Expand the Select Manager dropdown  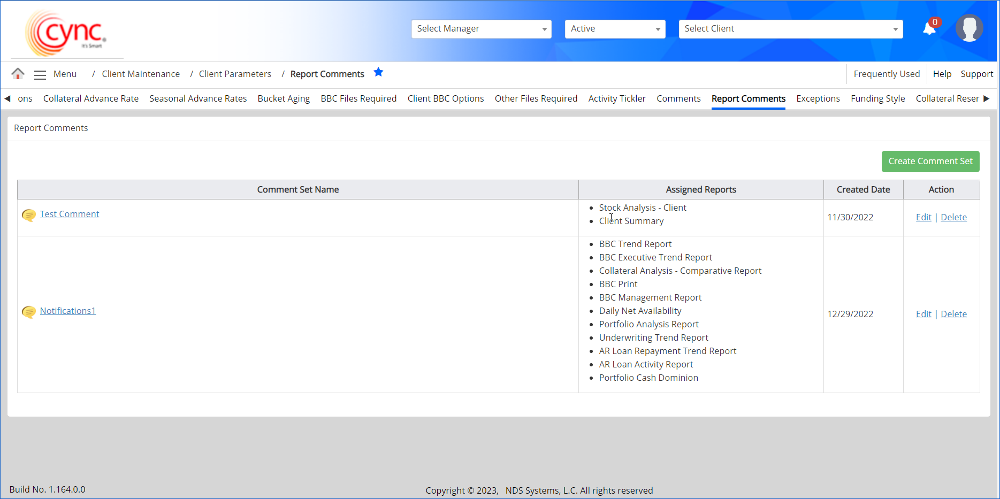point(481,29)
